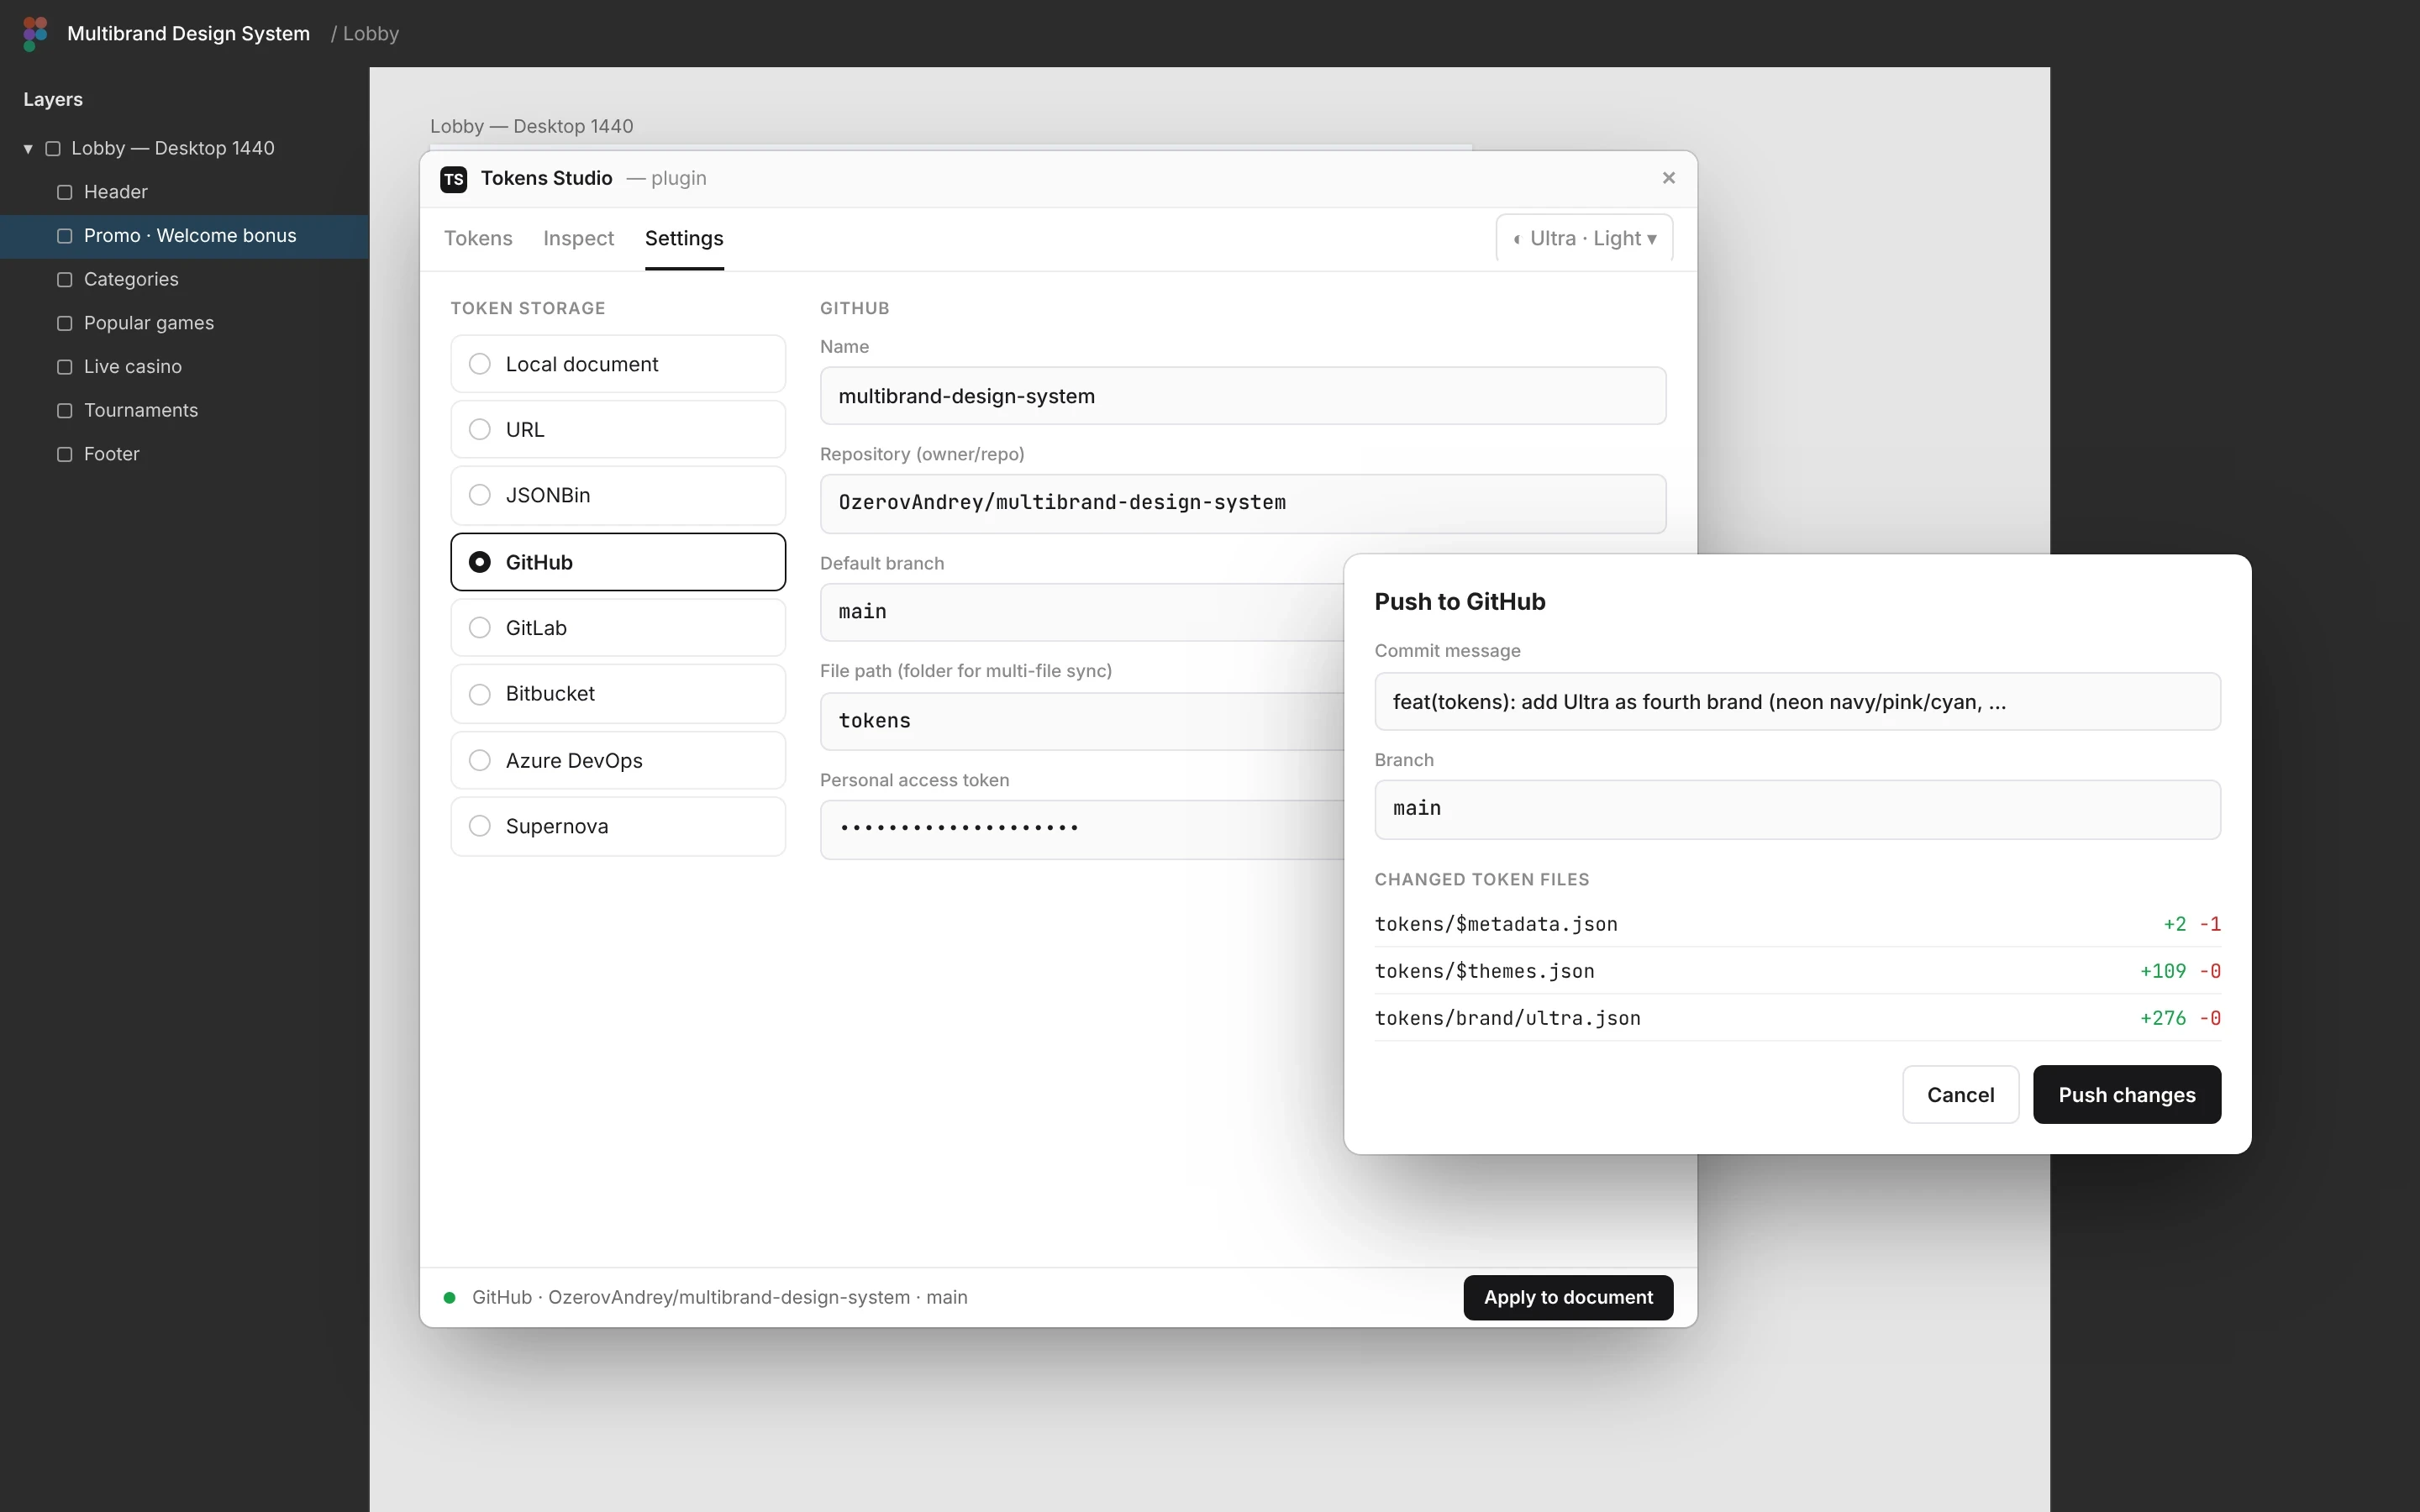Click Apply to document button
Viewport: 2420px width, 1512px height.
click(x=1568, y=1298)
